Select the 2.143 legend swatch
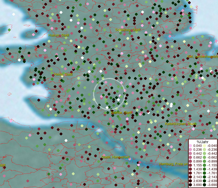This screenshot has width=218, height=188. [x=190, y=177]
